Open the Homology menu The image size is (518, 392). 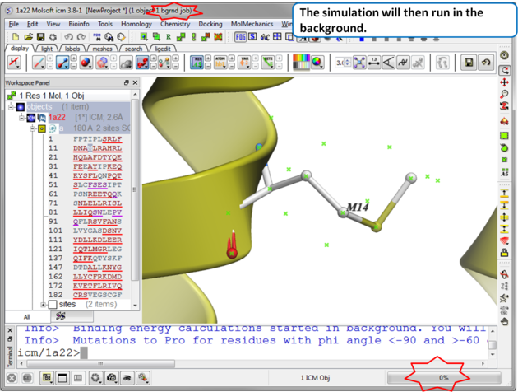136,24
